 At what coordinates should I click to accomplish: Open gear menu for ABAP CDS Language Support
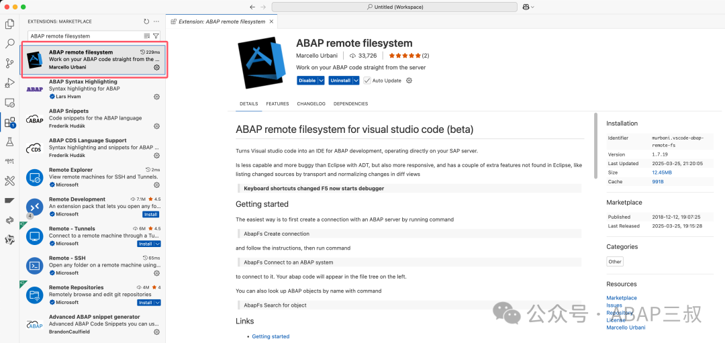coord(156,155)
